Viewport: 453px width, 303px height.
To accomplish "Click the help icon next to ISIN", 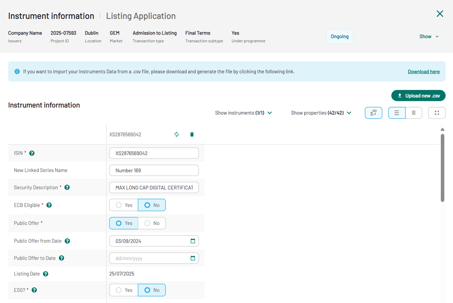I will (32, 153).
